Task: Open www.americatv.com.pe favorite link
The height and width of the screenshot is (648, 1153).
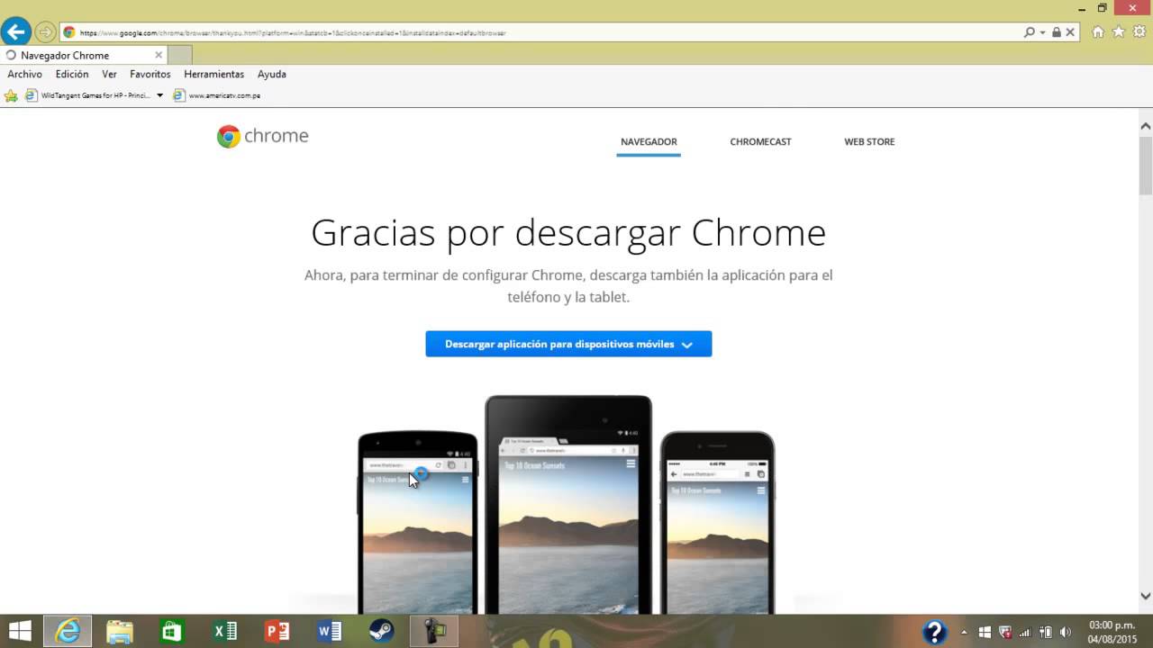Action: 217,95
